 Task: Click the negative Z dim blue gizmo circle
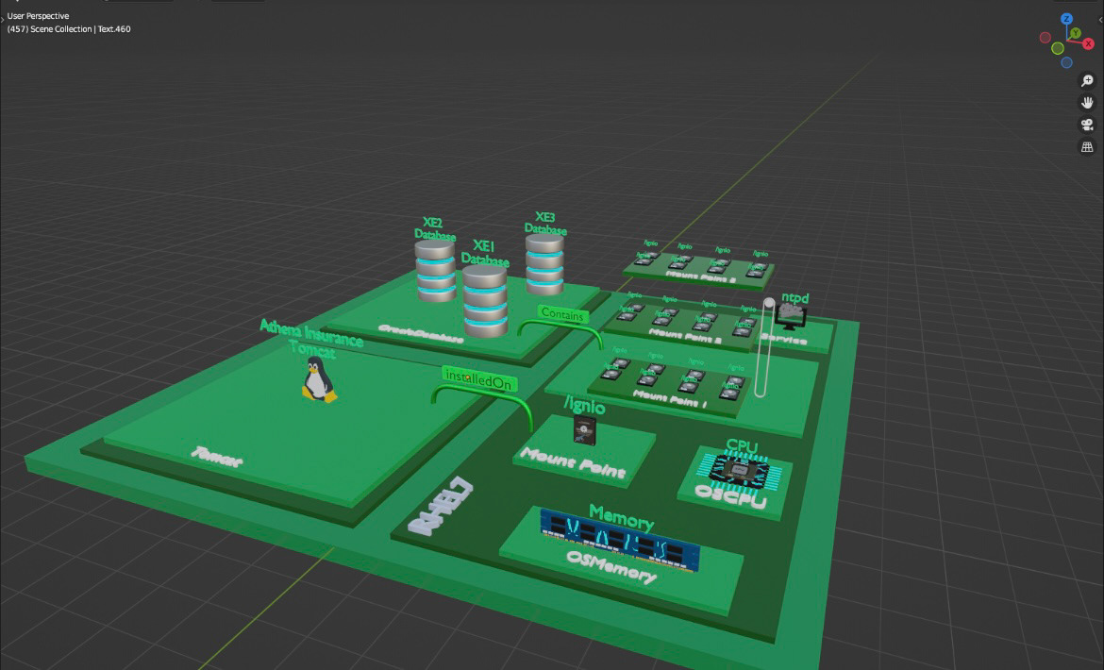(1066, 62)
